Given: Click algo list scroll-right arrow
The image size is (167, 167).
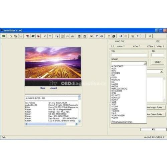Looking at the screenshot, I should 76,124.
